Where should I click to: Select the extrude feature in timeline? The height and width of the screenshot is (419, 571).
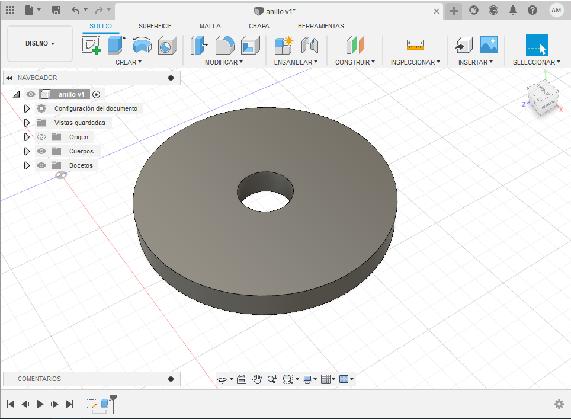click(x=105, y=404)
